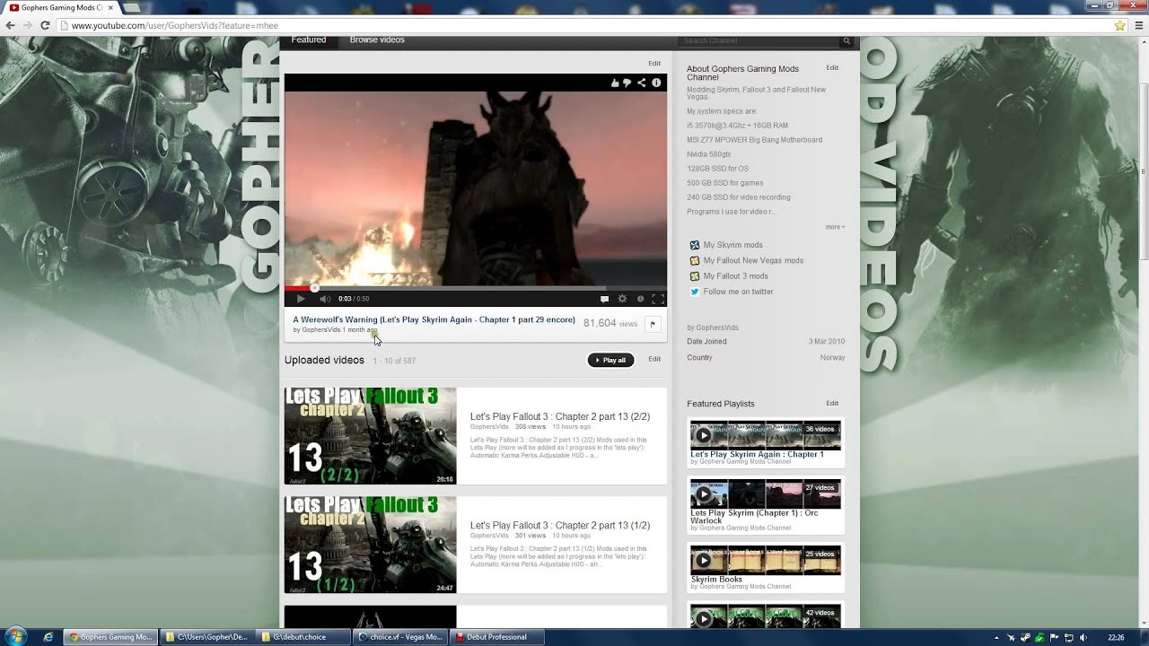Enter fullscreen mode on the player
1149x646 pixels.
(657, 299)
